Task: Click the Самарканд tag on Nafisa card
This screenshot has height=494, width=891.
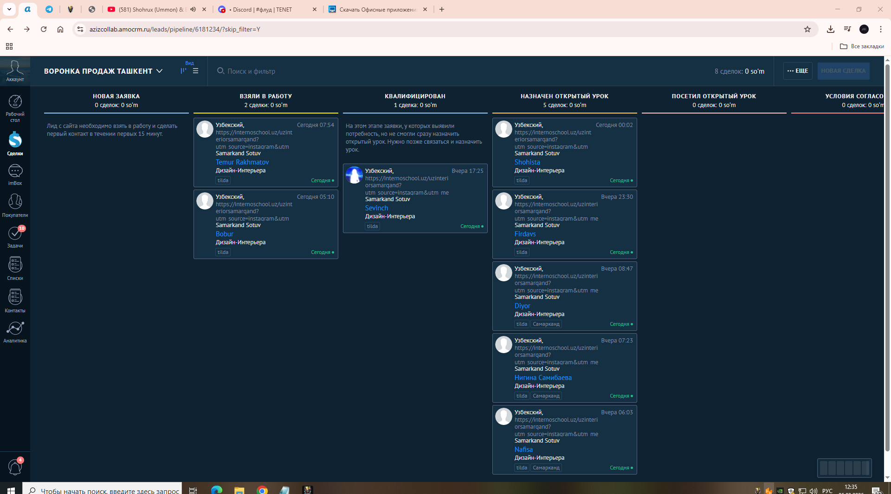Action: coord(546,468)
